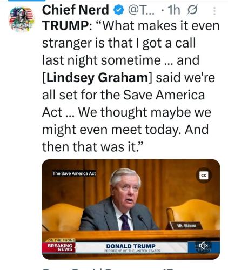Tap the Grok slashed-circle icon
Viewport: 228px width, 270px height.
click(x=192, y=10)
